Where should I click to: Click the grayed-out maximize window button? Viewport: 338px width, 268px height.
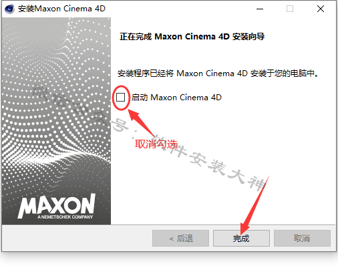(290, 9)
